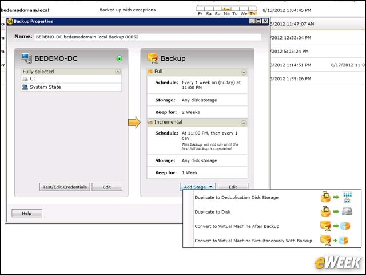Click the C: drive icon
Screen dimensions: 366x275
click(25, 79)
